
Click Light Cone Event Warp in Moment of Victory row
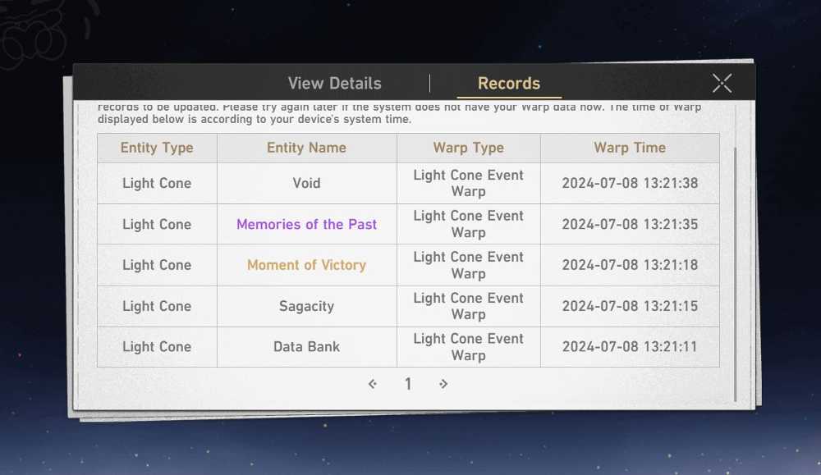pos(469,265)
